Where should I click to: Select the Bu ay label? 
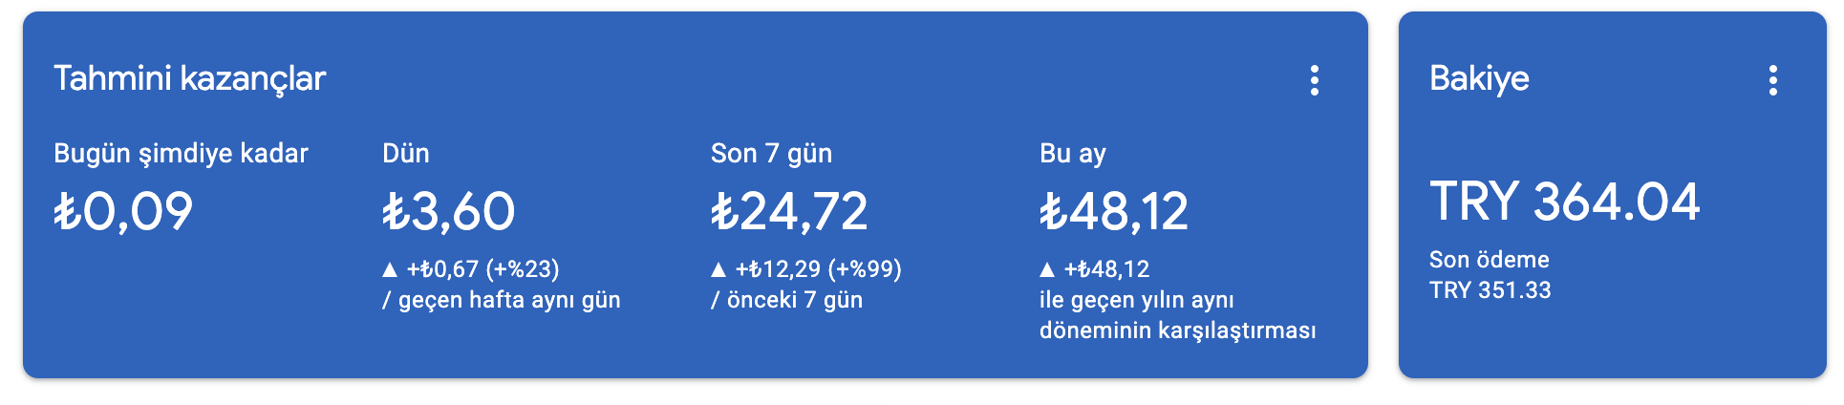click(1072, 154)
